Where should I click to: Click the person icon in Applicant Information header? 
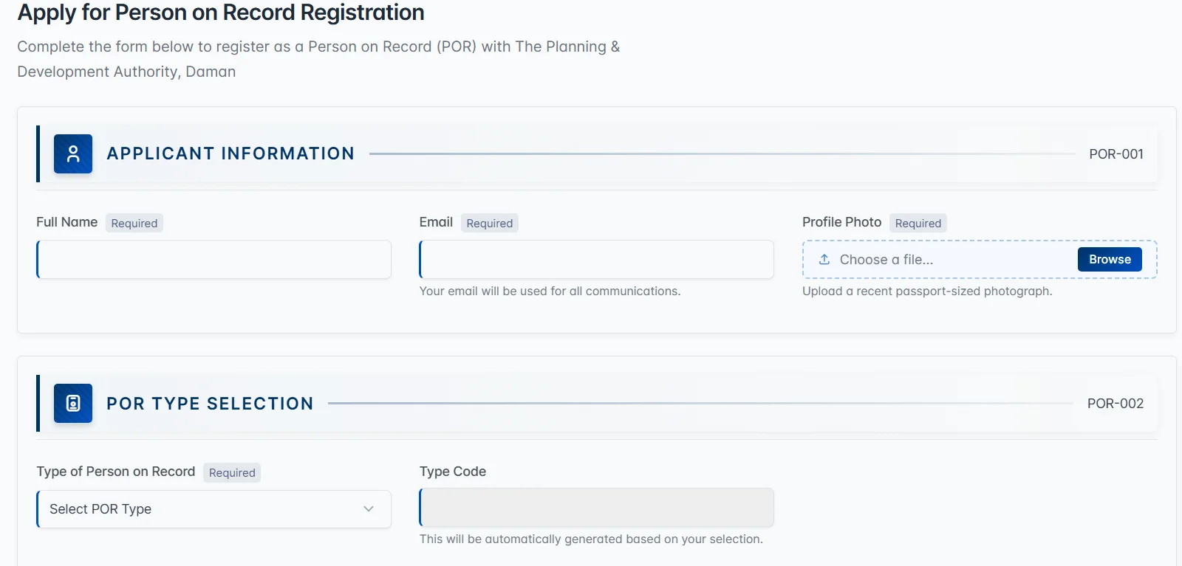[x=72, y=153]
